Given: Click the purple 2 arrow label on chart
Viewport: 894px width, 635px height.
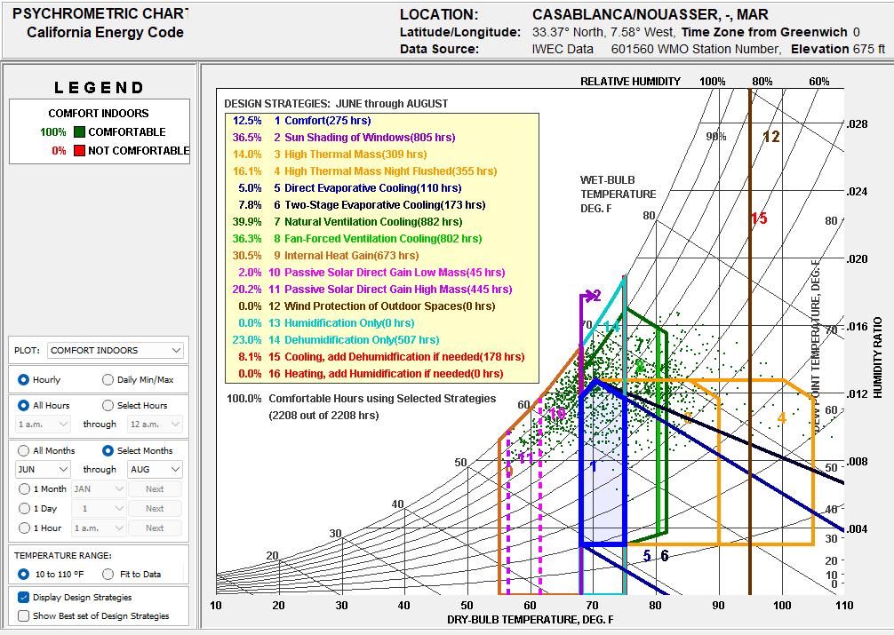Looking at the screenshot, I should (595, 295).
